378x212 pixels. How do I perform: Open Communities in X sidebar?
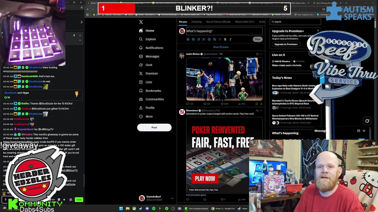(x=151, y=99)
